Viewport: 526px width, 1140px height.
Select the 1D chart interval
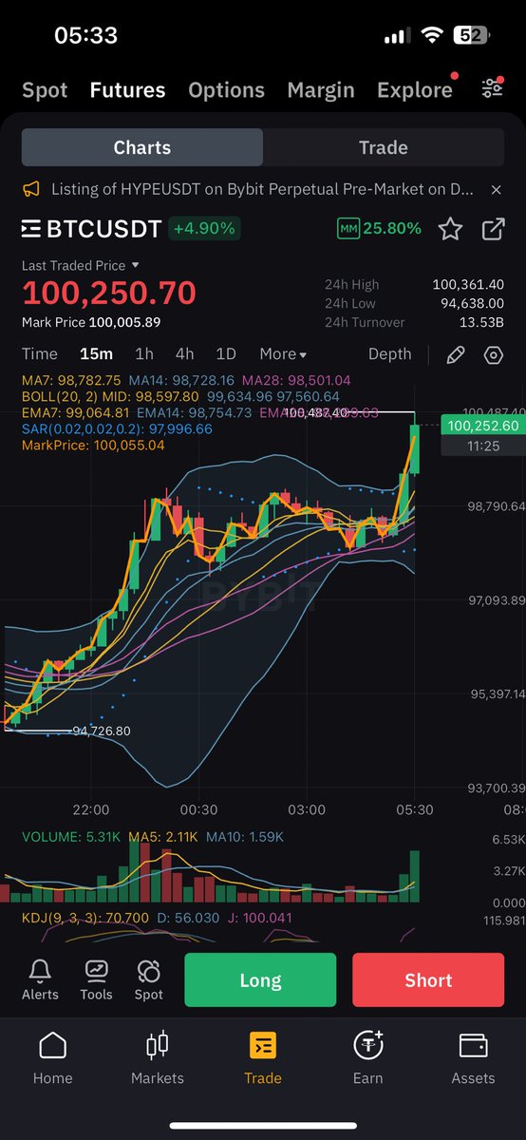coord(226,353)
